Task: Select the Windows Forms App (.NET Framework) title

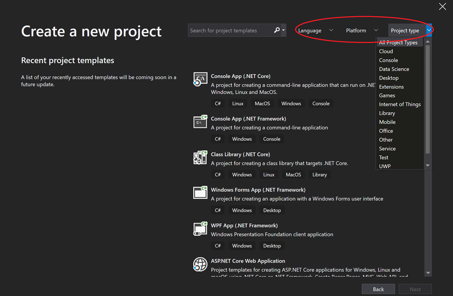Action: point(258,190)
